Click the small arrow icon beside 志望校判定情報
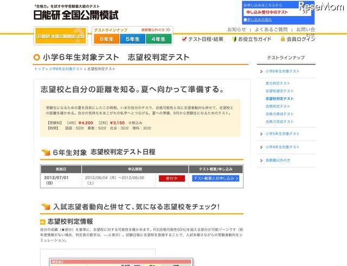 click(x=43, y=222)
